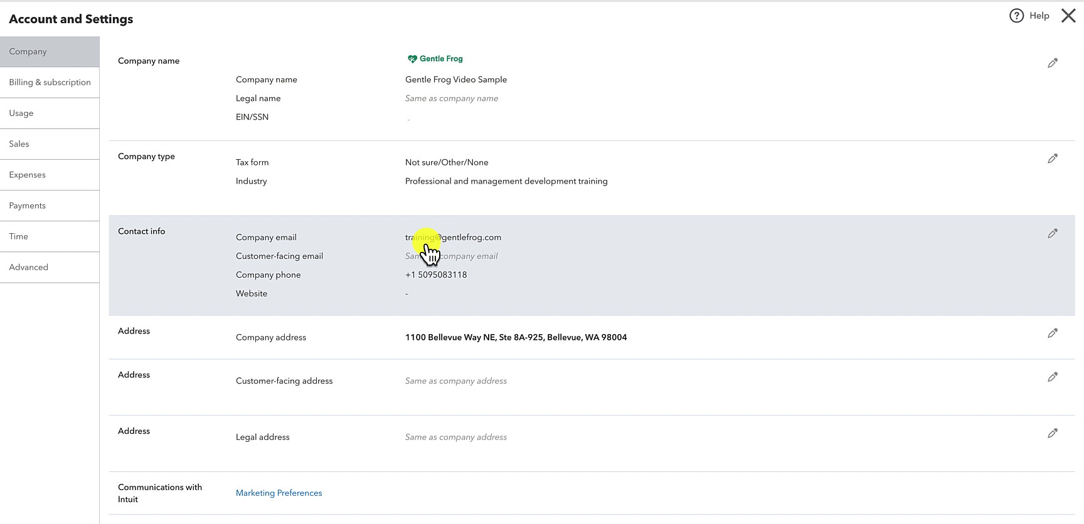Switch to Advanced settings tab
Viewport: 1084px width, 524px height.
pyautogui.click(x=50, y=267)
